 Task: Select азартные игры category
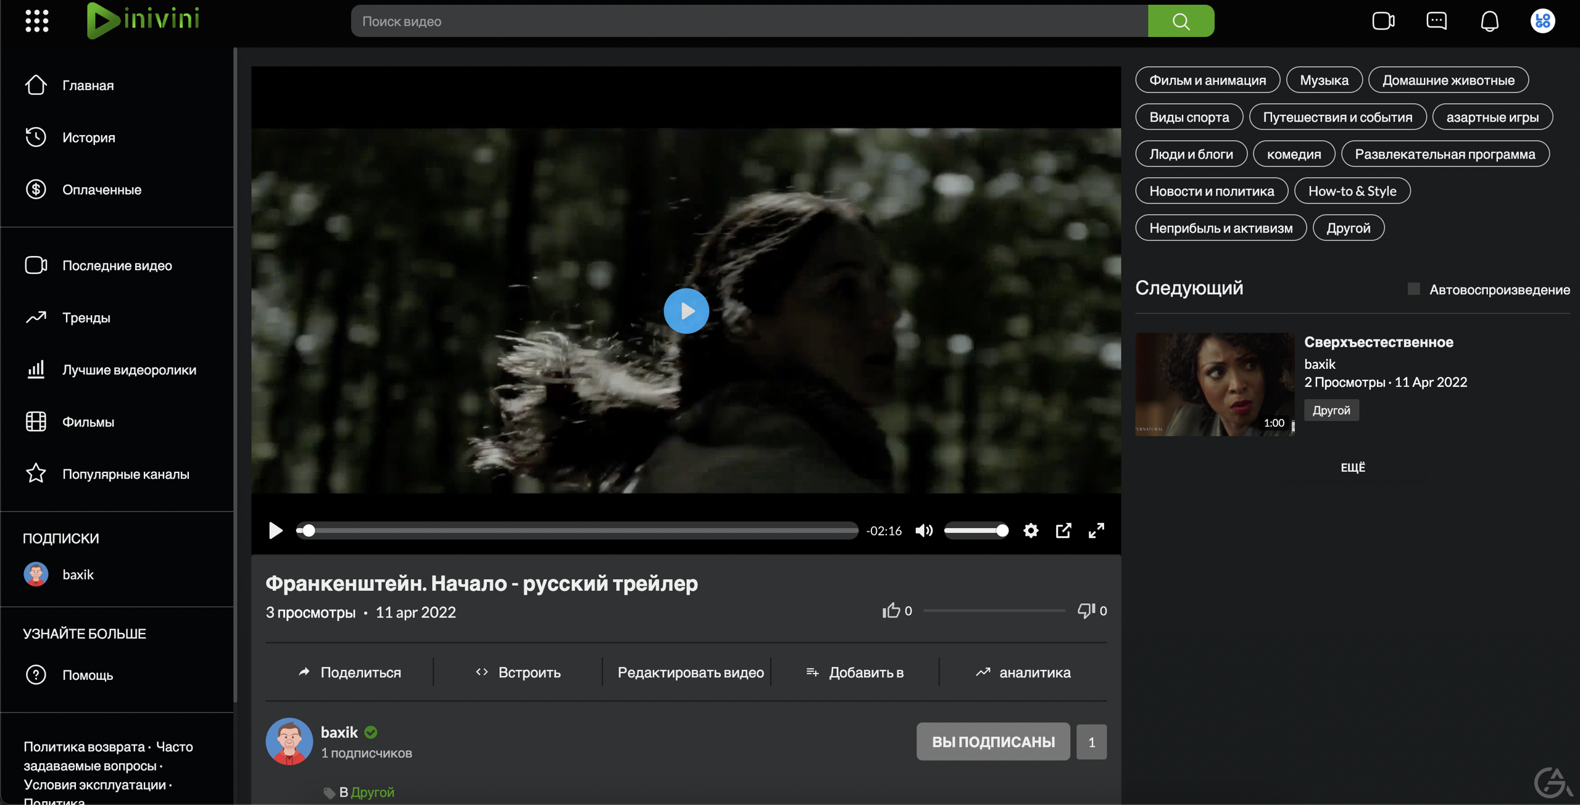pyautogui.click(x=1492, y=117)
